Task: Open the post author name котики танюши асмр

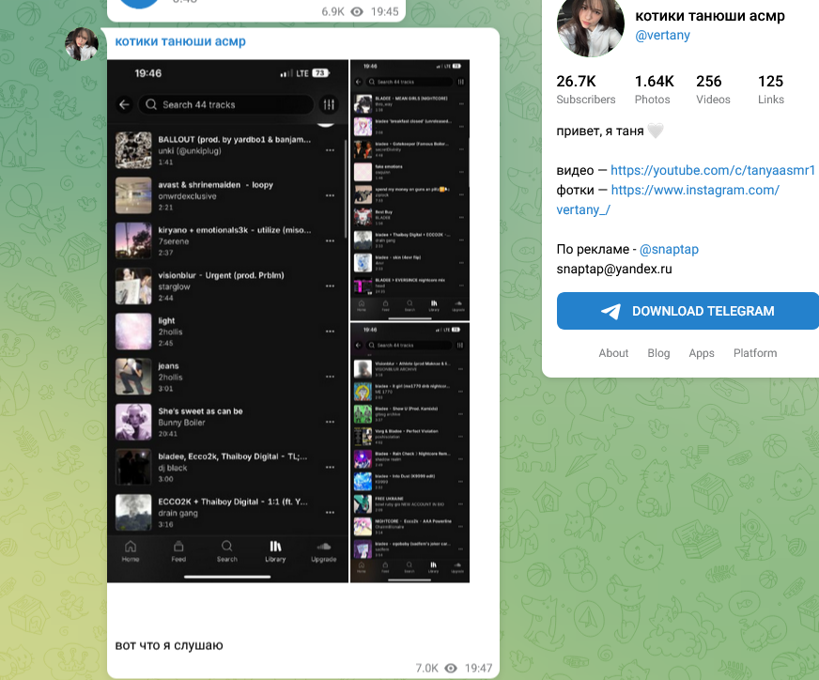Action: pyautogui.click(x=180, y=41)
